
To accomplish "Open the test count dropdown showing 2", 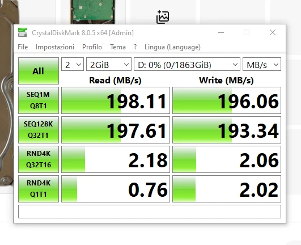I will tap(73, 64).
